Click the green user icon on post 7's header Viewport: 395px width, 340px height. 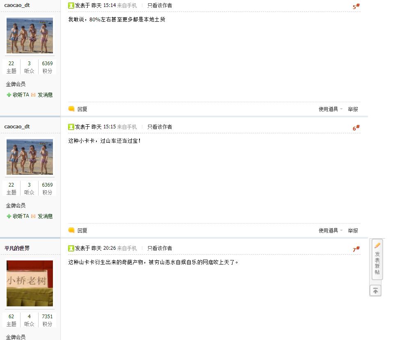click(71, 248)
